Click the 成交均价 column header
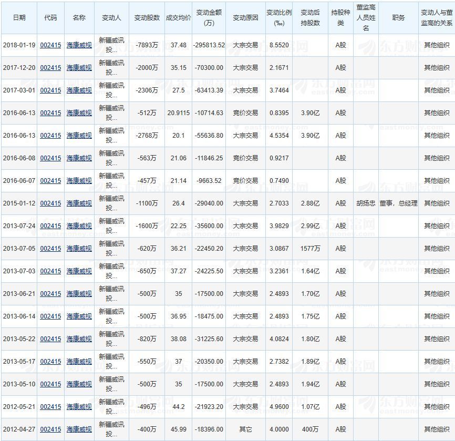 (x=178, y=17)
